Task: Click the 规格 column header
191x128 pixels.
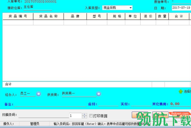Action: coord(116,16)
